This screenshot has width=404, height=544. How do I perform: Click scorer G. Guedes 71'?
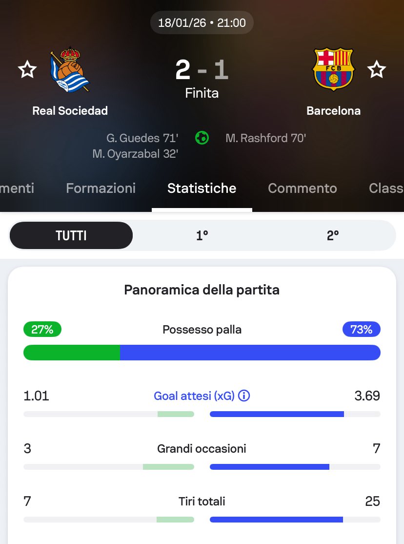click(x=141, y=138)
